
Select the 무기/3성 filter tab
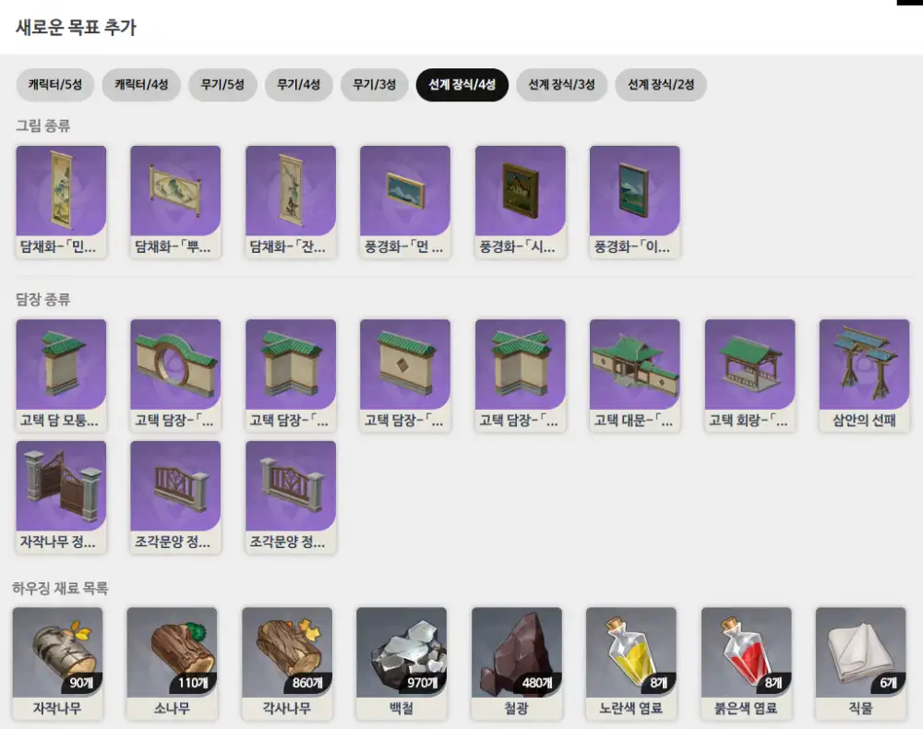(374, 85)
